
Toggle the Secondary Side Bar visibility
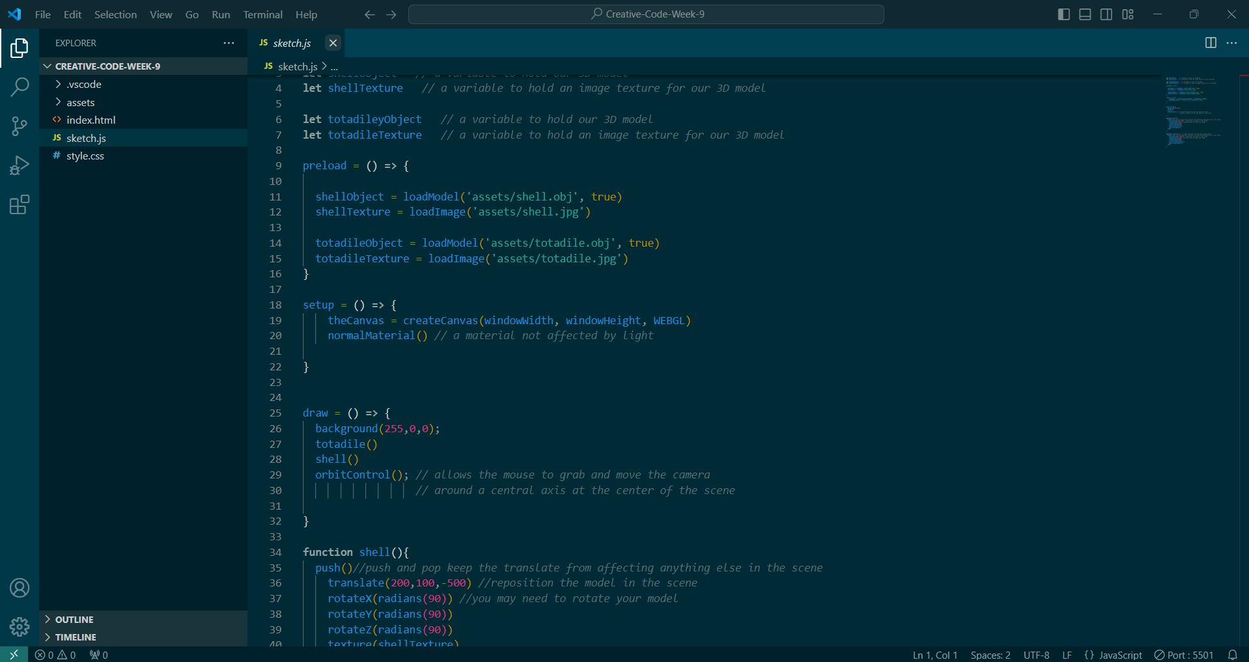1106,14
